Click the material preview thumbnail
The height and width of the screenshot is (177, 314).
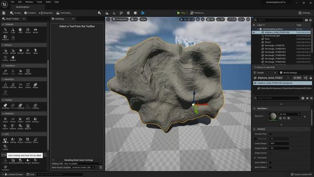tap(273, 117)
